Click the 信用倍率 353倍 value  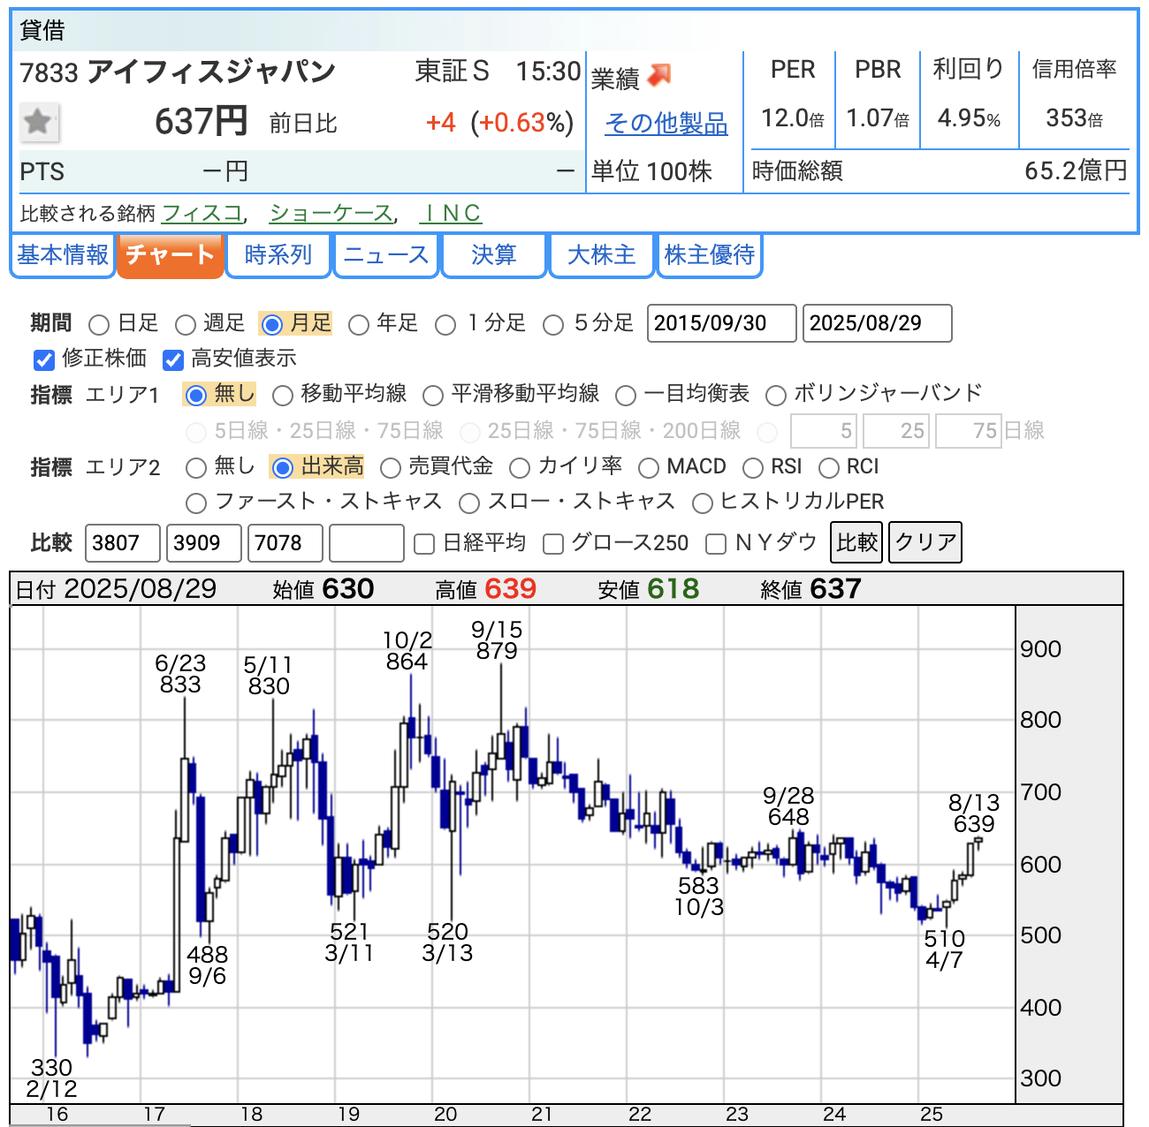coord(1075,118)
